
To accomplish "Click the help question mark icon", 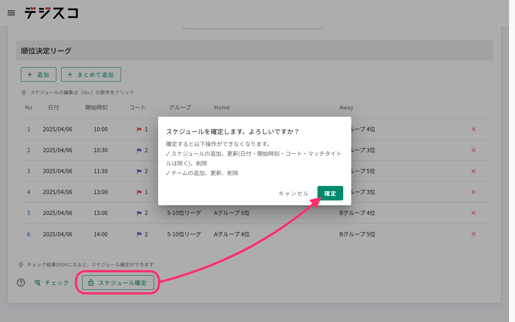I will [x=21, y=283].
